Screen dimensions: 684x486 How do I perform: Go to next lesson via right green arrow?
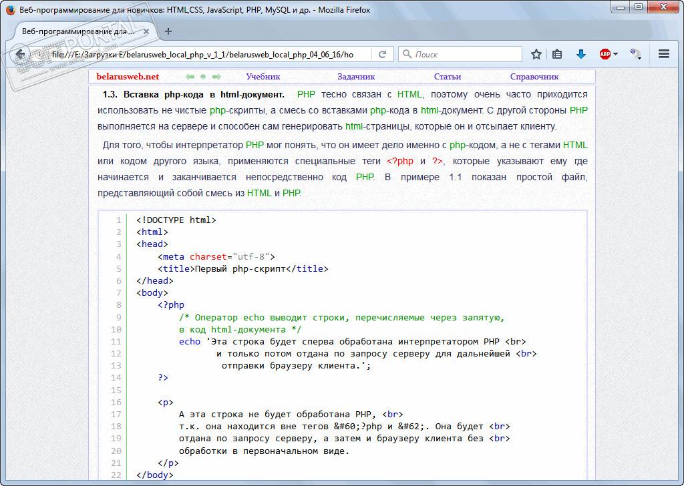click(x=217, y=77)
